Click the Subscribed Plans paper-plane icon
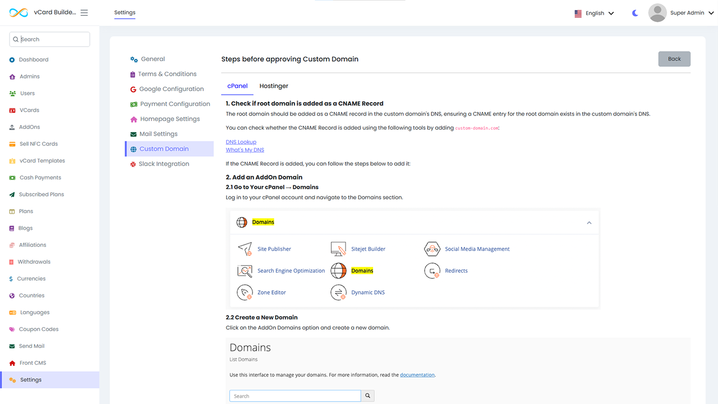This screenshot has width=718, height=404. [12, 194]
